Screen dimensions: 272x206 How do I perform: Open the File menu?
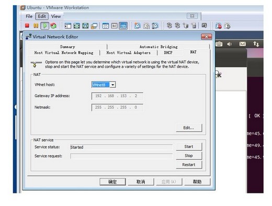(29, 16)
